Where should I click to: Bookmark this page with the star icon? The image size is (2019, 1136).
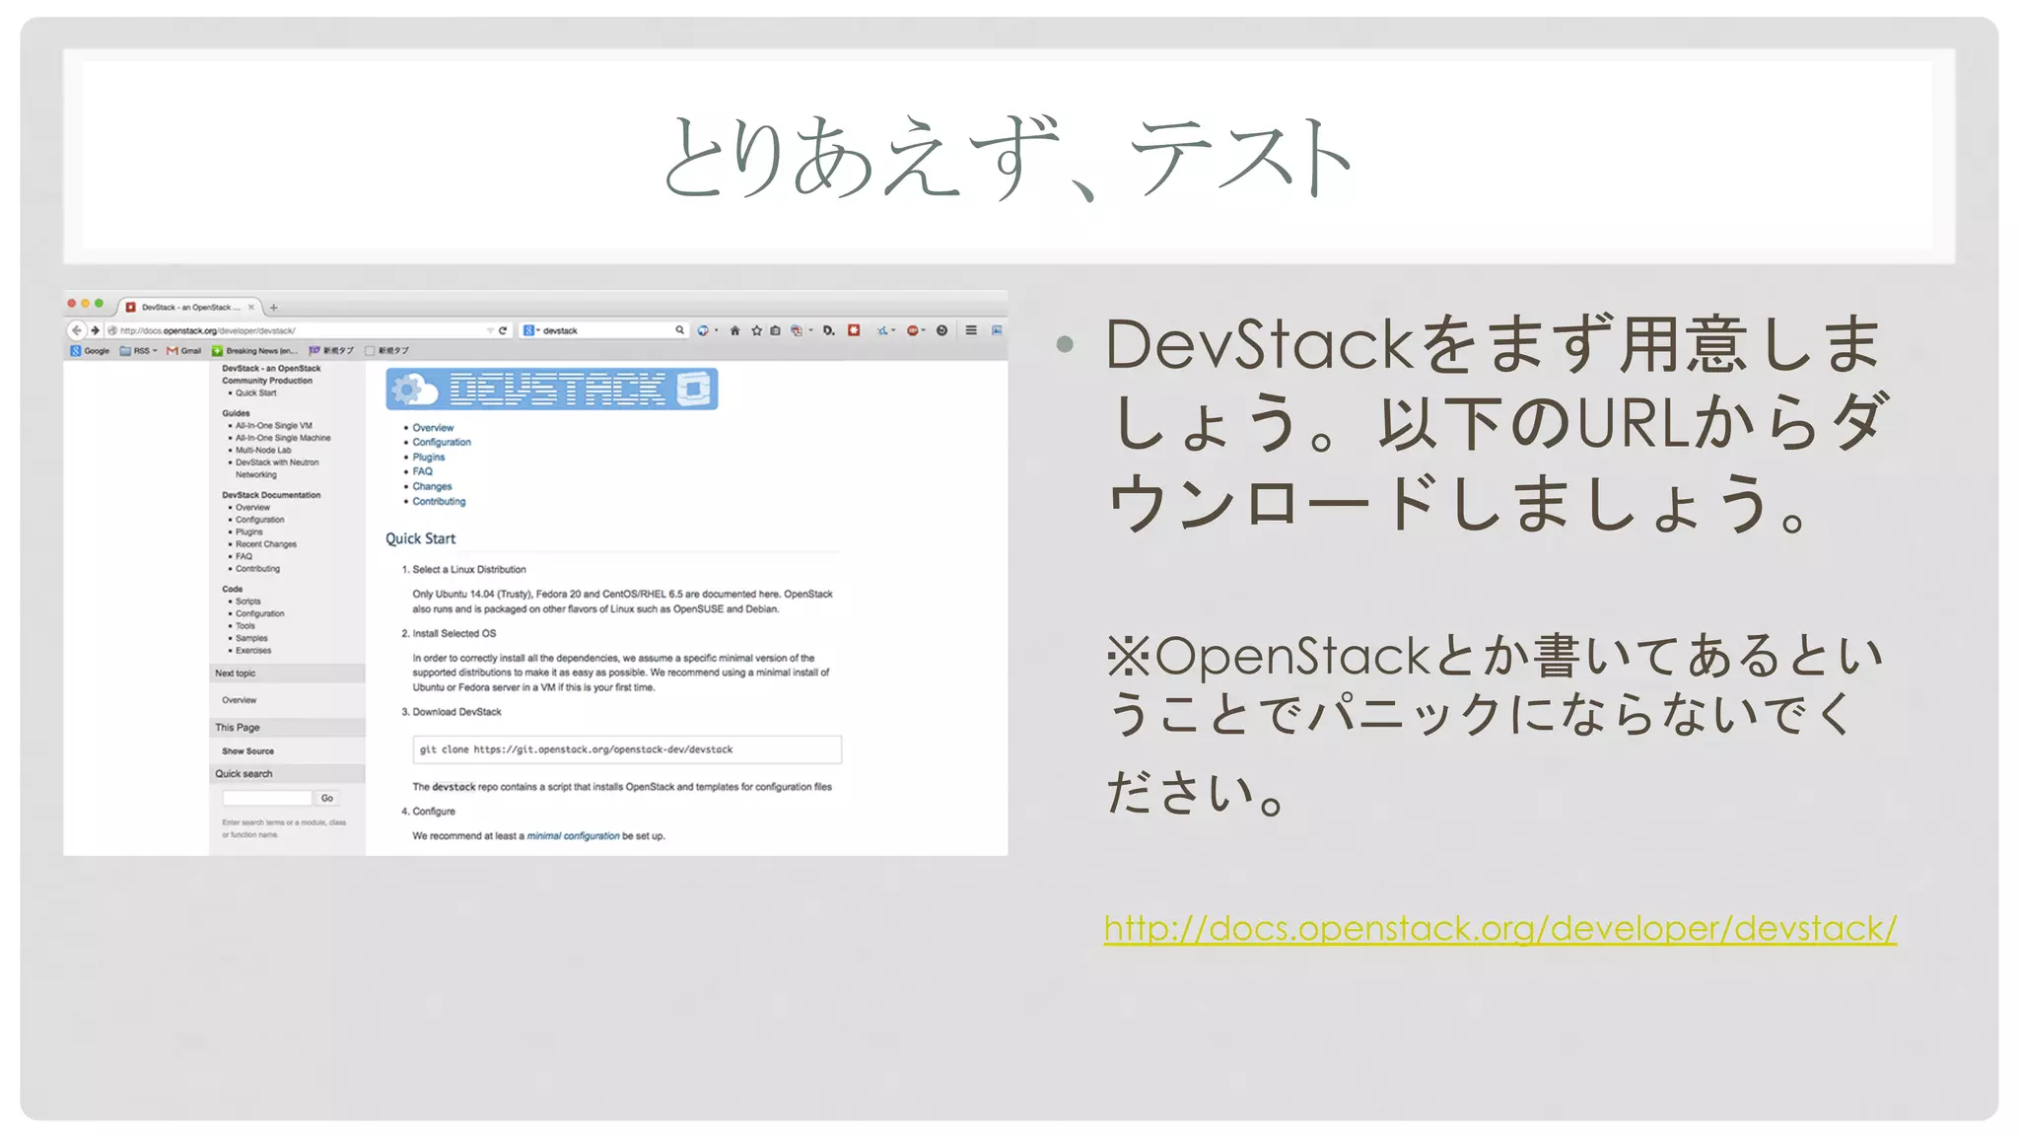[x=757, y=330]
